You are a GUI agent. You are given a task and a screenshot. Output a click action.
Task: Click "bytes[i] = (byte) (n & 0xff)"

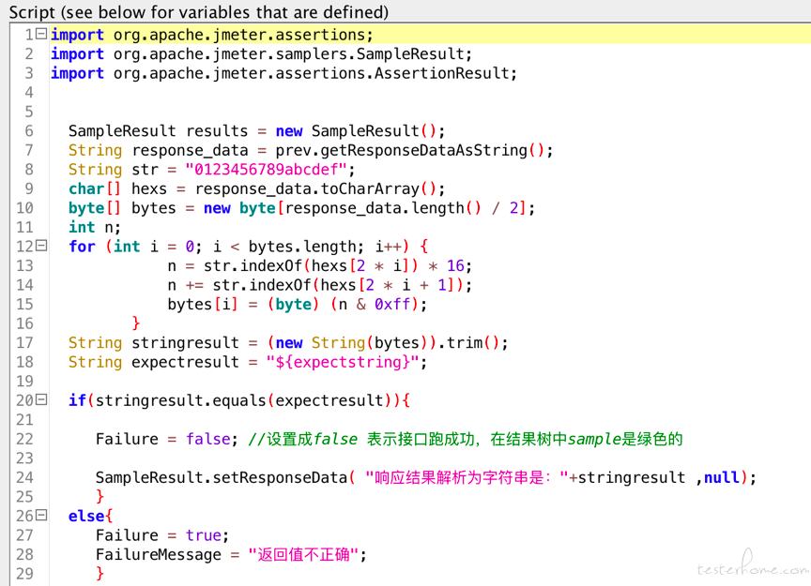[x=297, y=305]
